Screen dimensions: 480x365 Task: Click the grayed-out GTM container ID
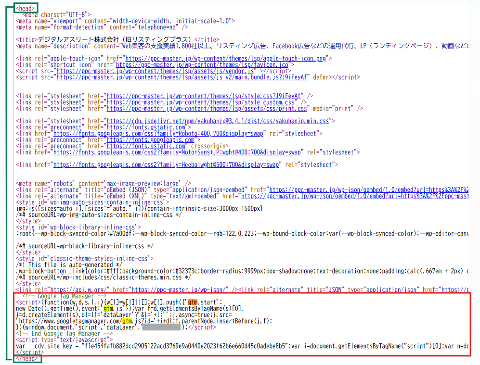(161, 327)
